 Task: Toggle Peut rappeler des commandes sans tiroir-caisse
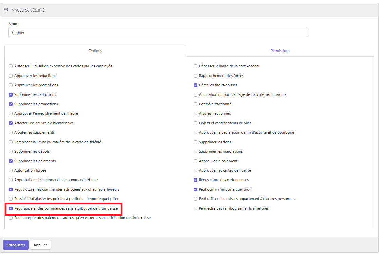11,208
